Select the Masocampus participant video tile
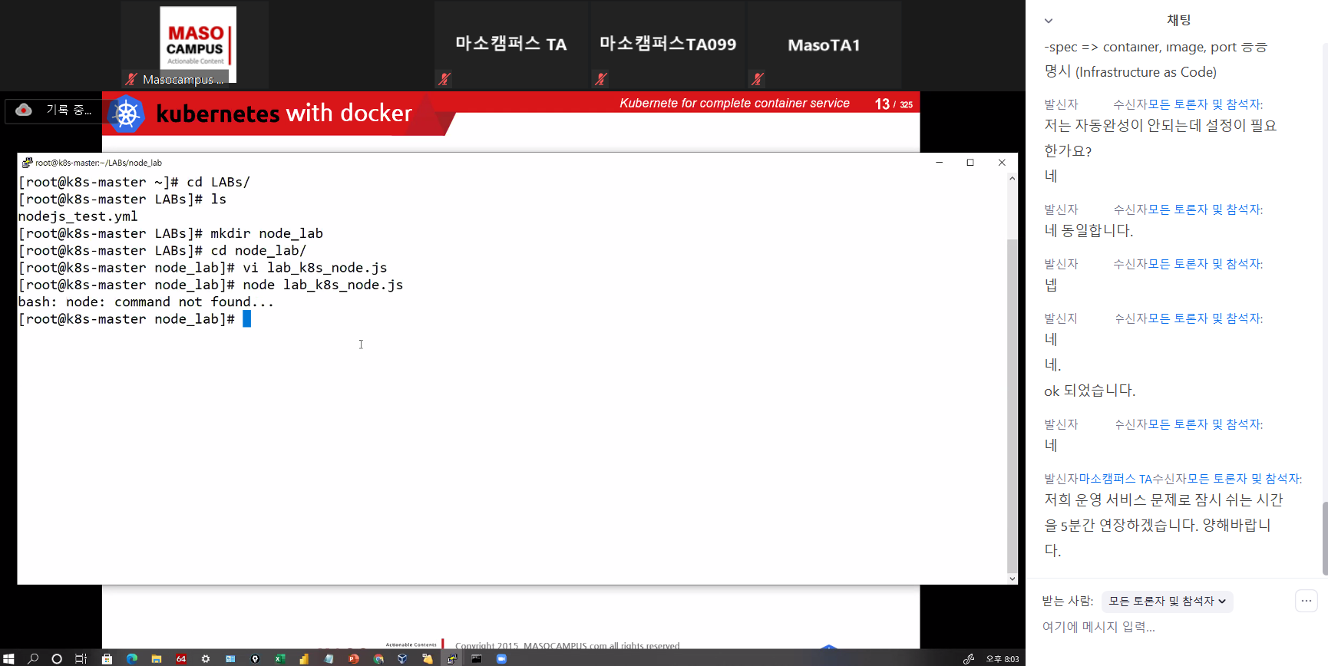Image resolution: width=1328 pixels, height=666 pixels. (x=197, y=45)
